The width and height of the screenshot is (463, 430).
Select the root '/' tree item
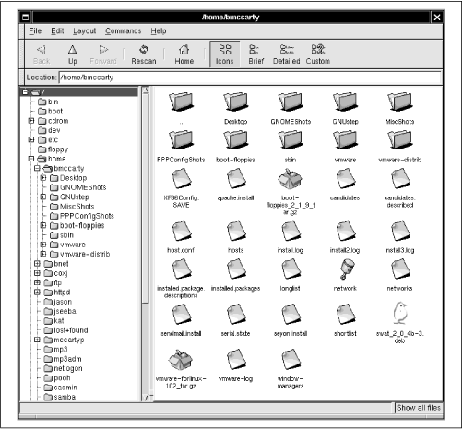79,92
